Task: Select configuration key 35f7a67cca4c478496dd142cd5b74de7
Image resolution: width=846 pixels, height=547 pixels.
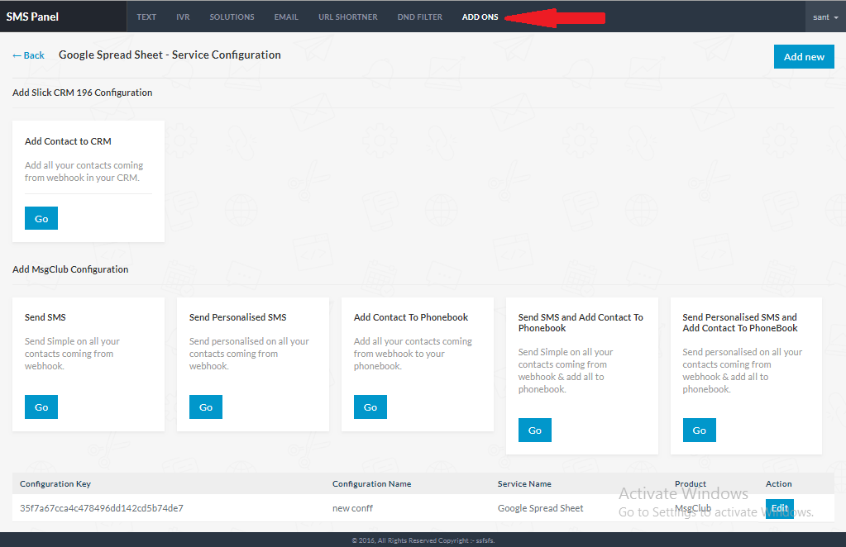Action: (102, 508)
